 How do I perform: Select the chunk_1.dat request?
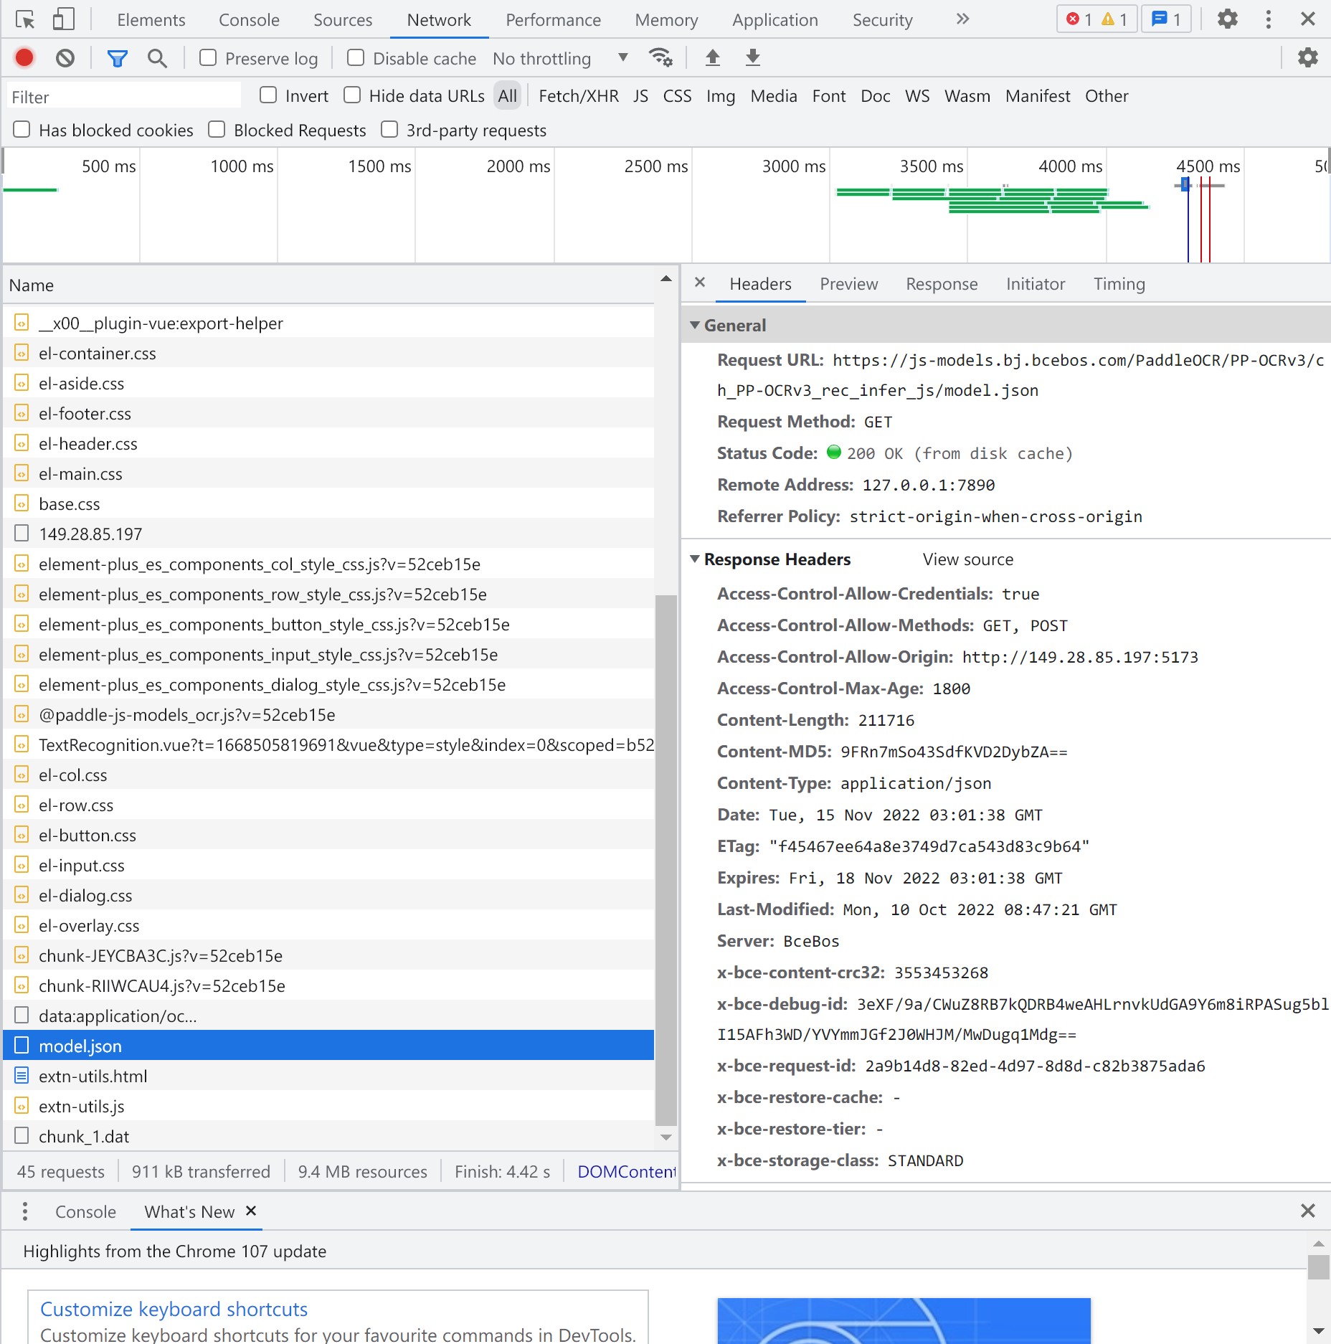point(85,1136)
